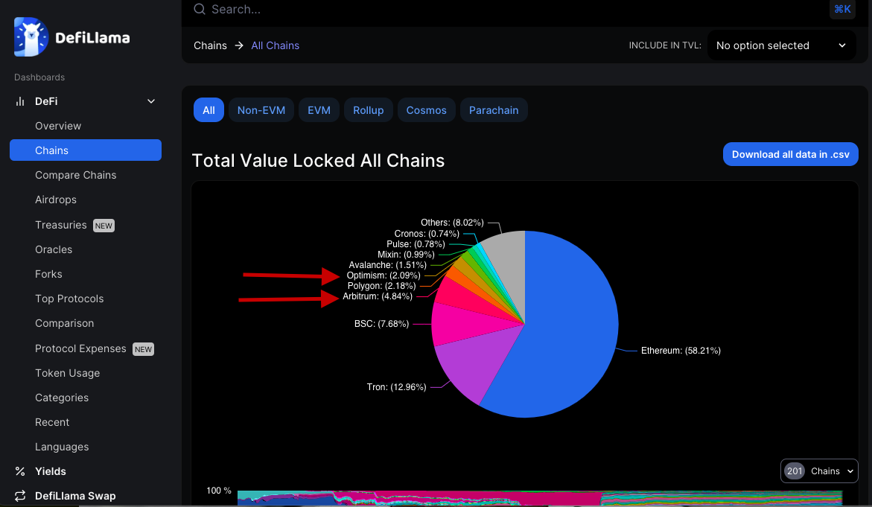Viewport: 872px width, 507px height.
Task: Select the EVM filter tab
Action: [x=319, y=110]
